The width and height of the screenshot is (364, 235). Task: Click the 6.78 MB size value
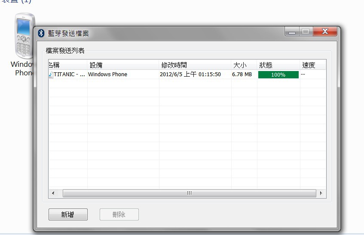coord(242,74)
